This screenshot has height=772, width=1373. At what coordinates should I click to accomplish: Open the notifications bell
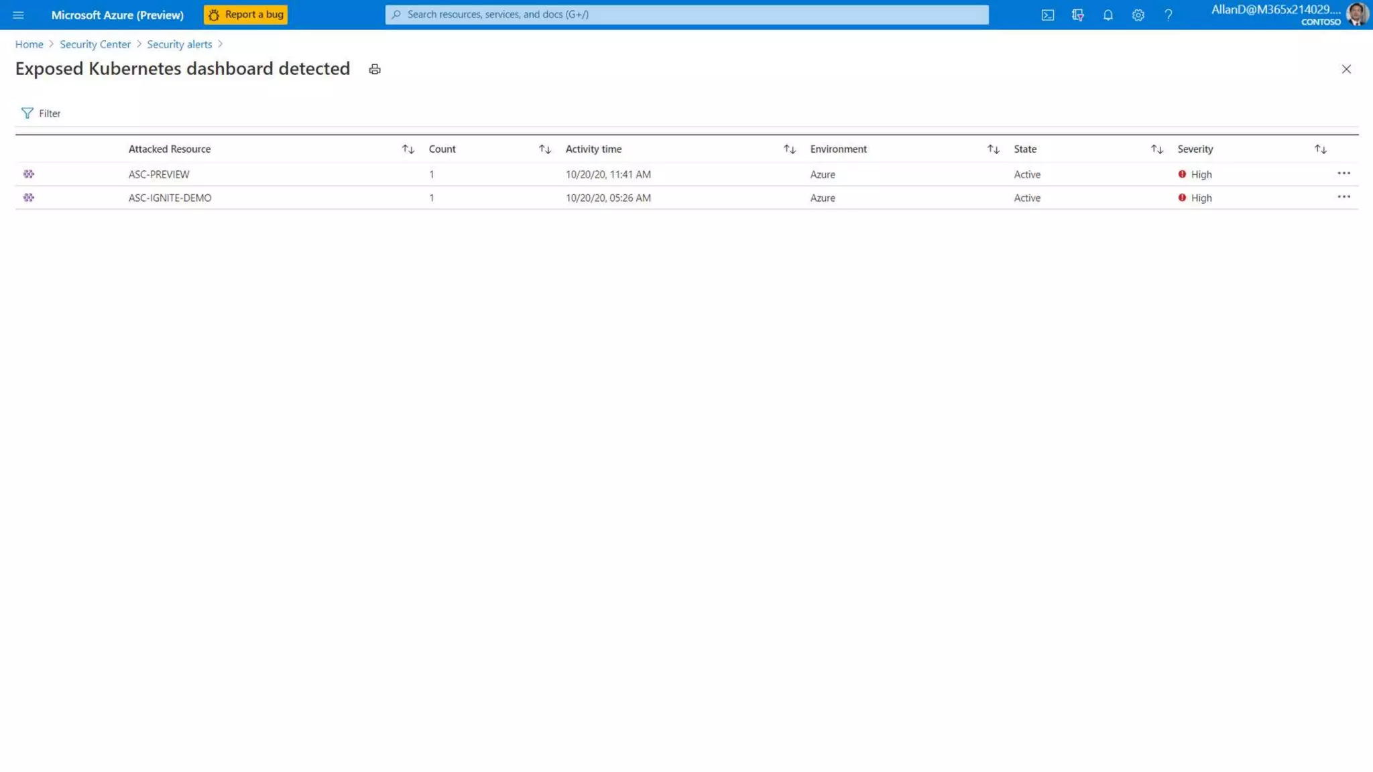[1108, 15]
